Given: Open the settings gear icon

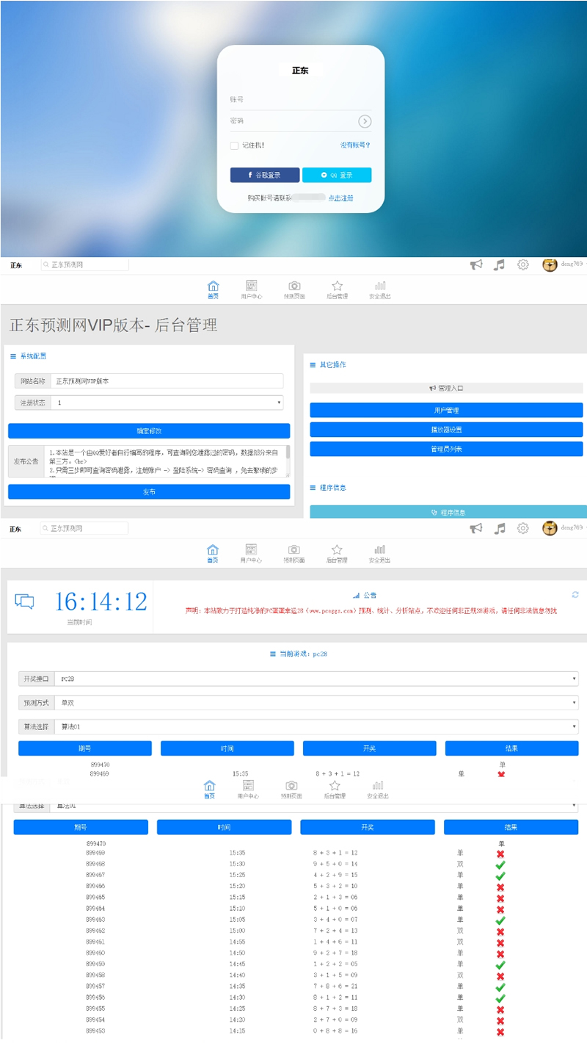Looking at the screenshot, I should 522,265.
